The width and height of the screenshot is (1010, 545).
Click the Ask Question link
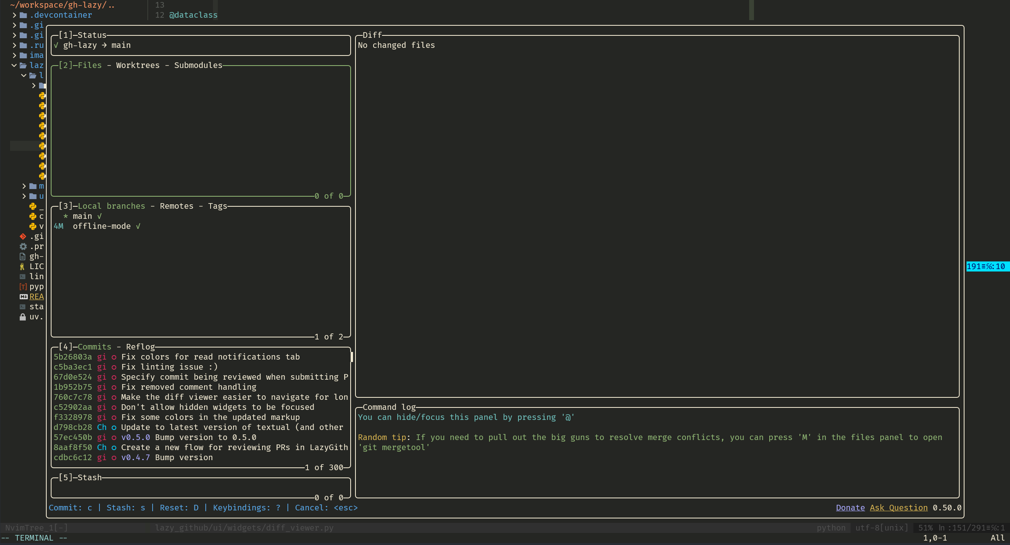[x=898, y=508]
